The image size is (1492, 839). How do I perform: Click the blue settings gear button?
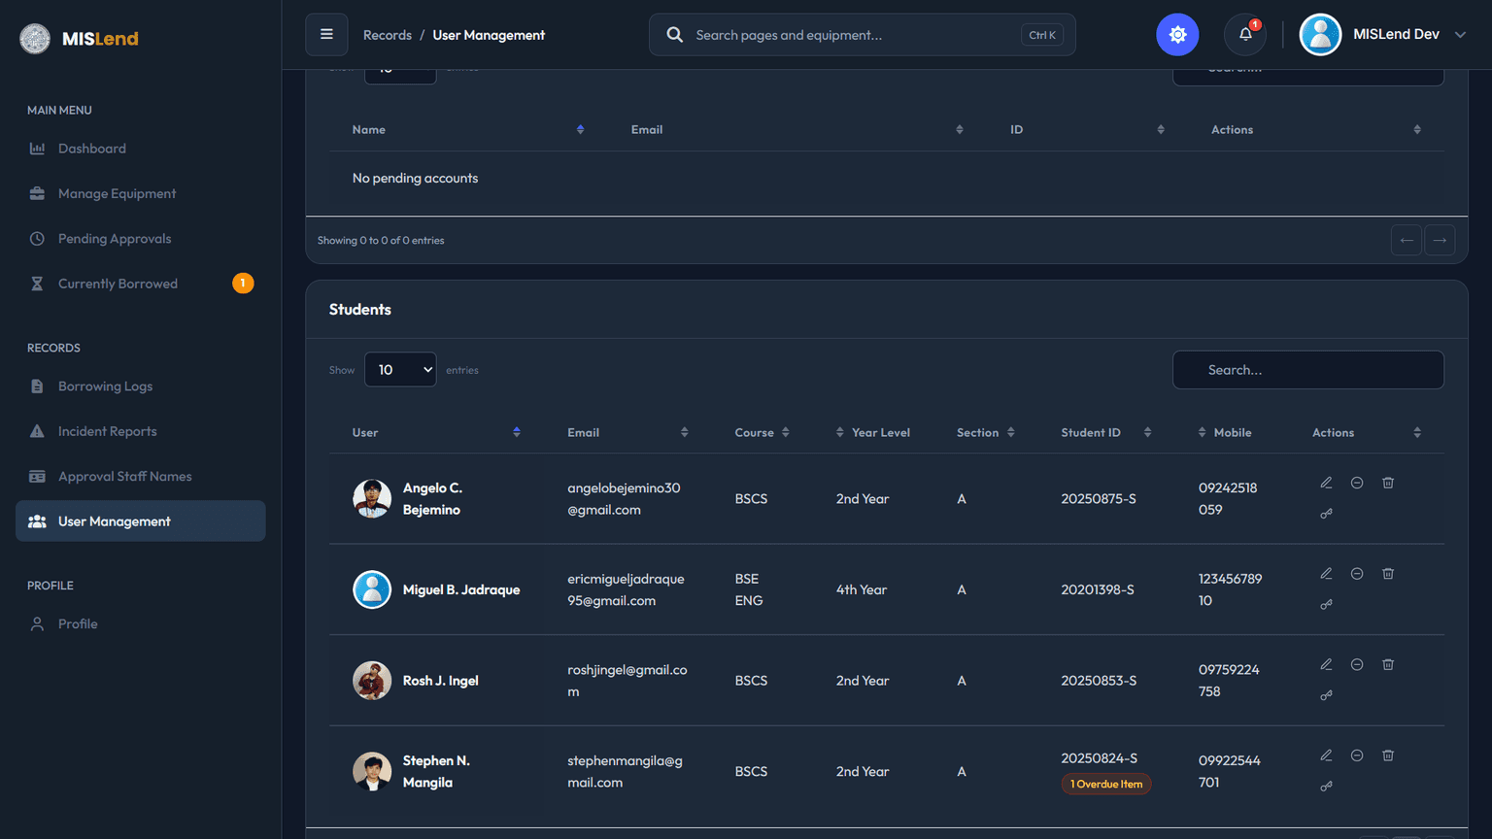point(1177,35)
